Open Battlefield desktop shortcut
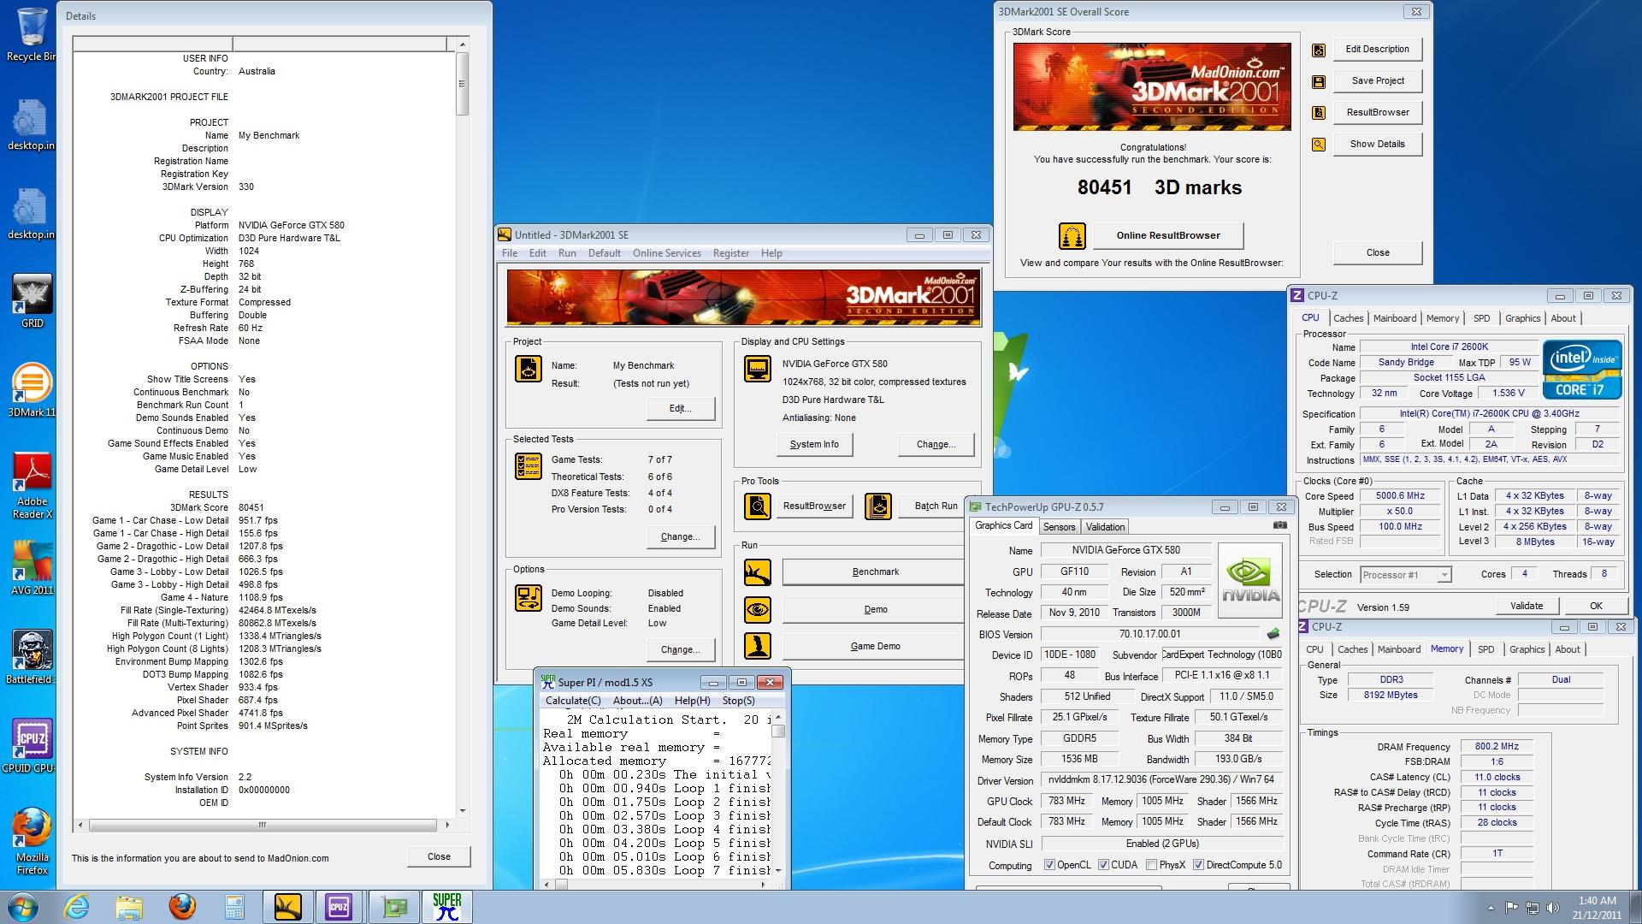The height and width of the screenshot is (924, 1642). click(x=32, y=656)
